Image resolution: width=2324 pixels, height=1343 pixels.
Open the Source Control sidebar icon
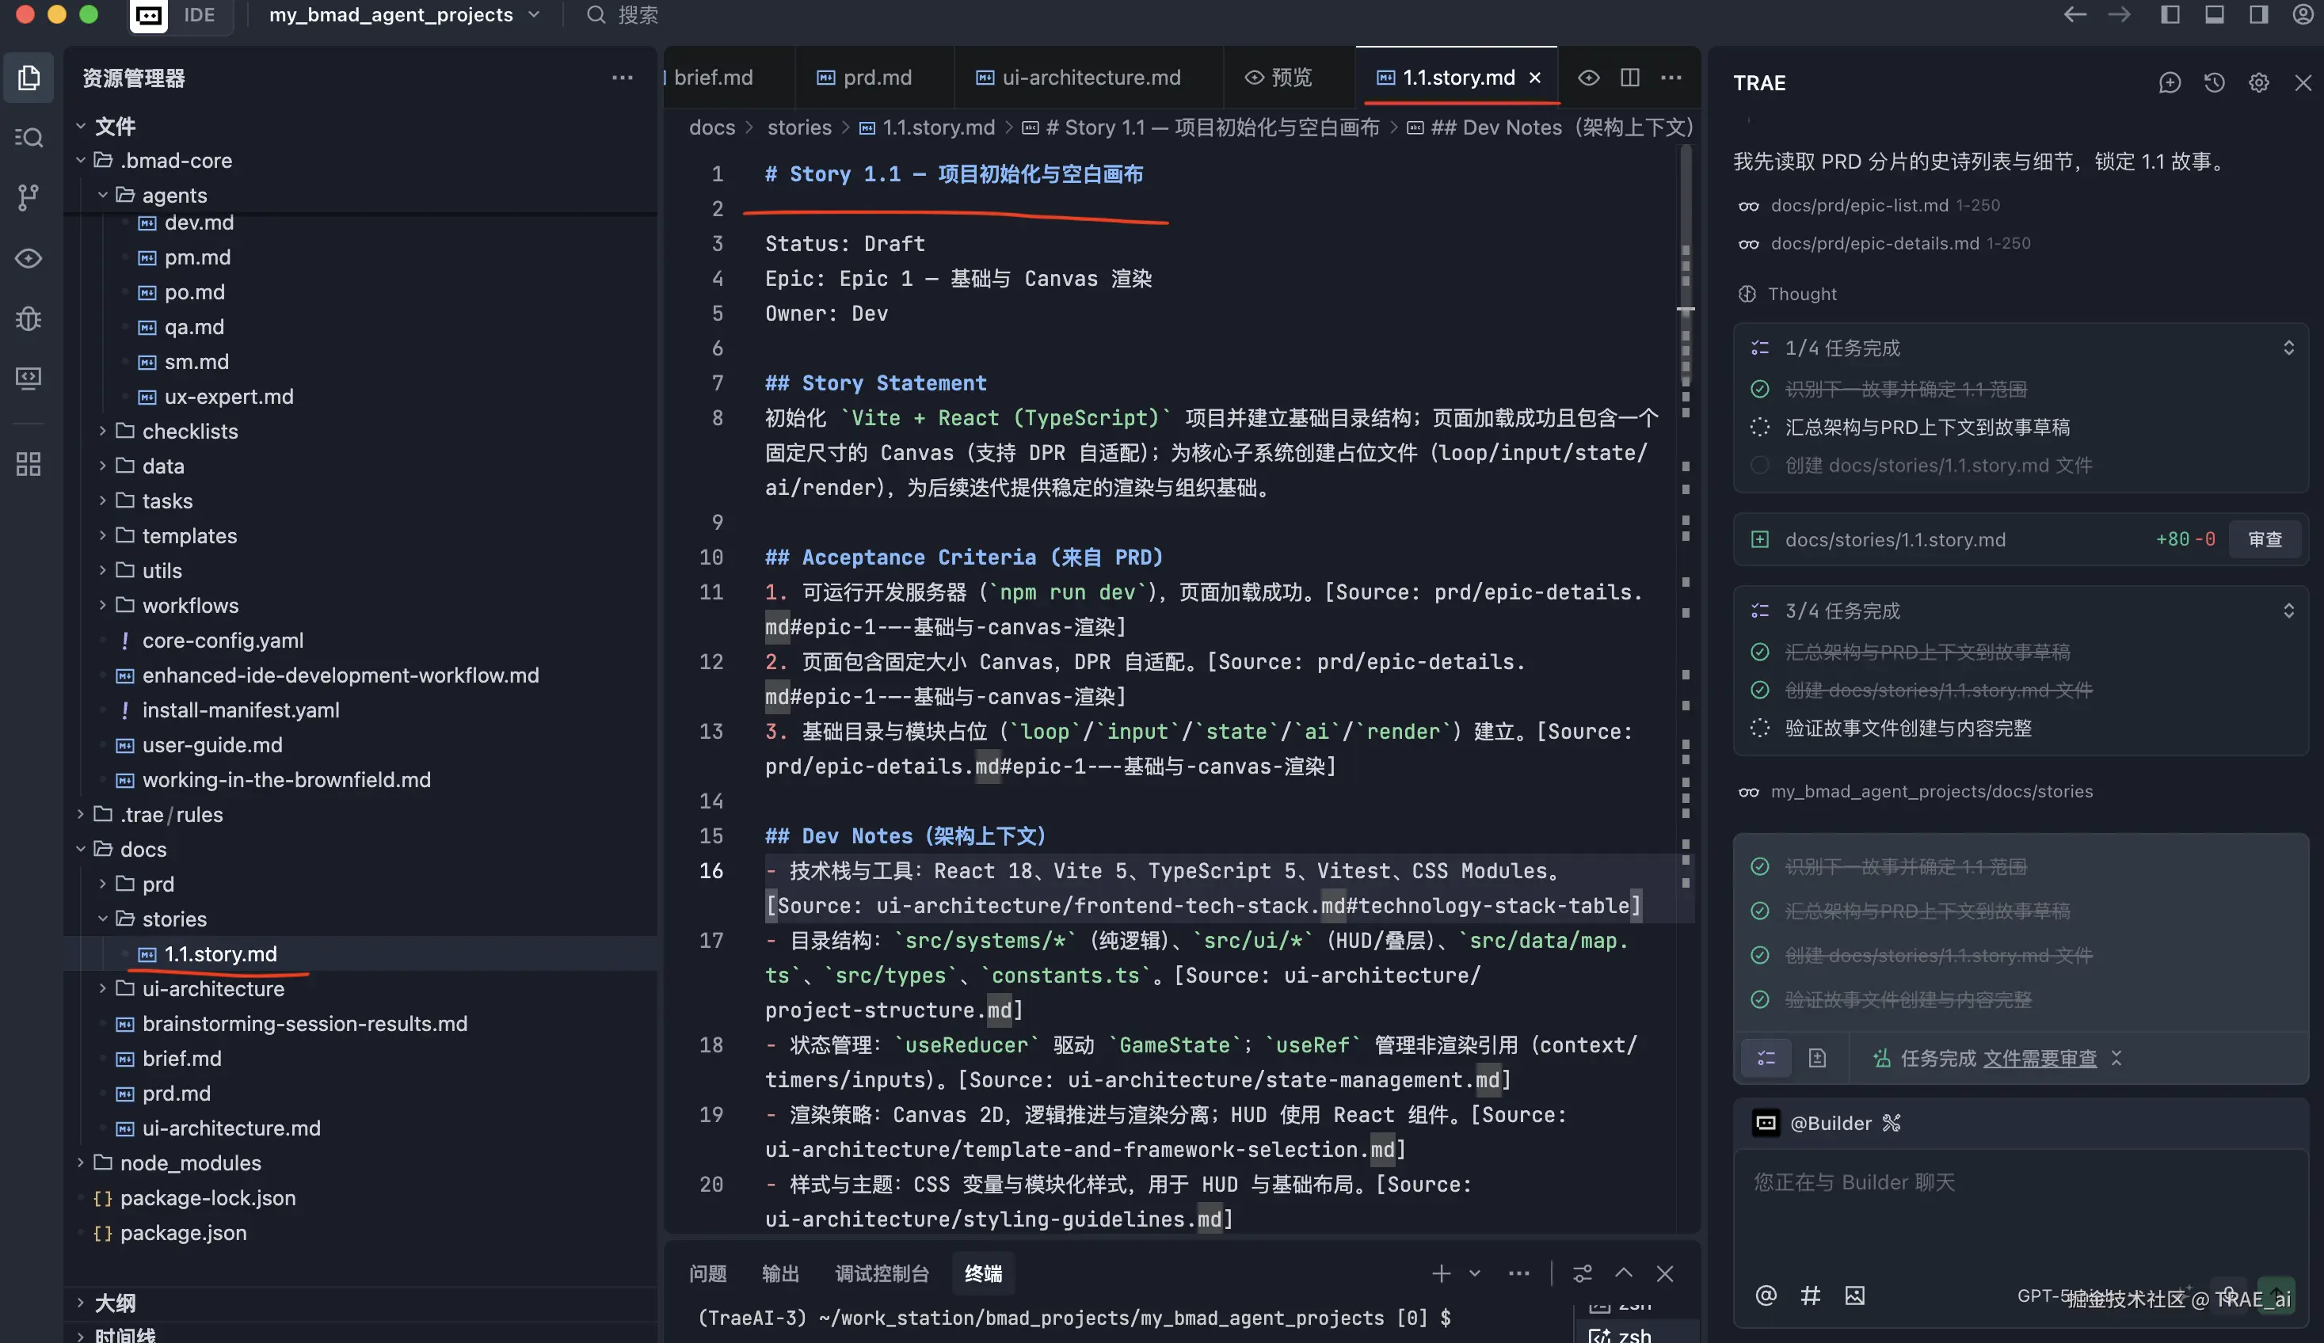29,196
